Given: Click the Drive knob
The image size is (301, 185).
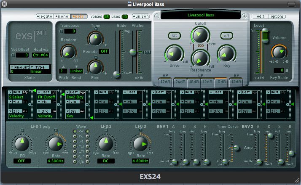Looking at the screenshot, I should (x=175, y=54).
